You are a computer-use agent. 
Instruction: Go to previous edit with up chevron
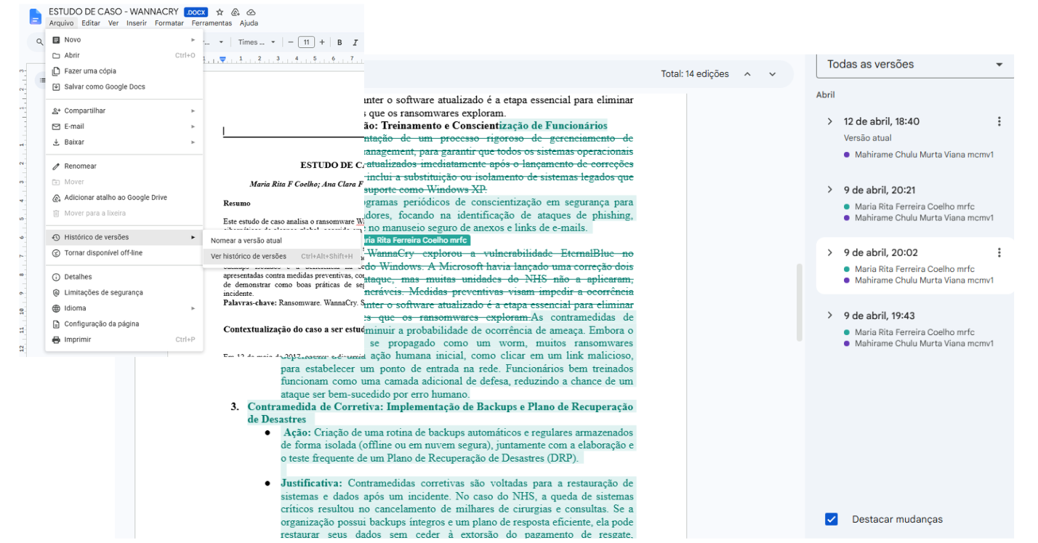[747, 74]
